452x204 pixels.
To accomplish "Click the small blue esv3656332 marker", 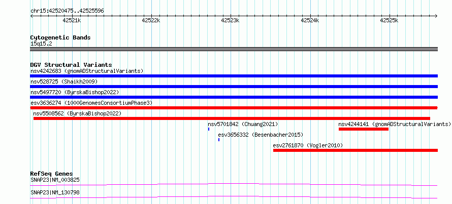I will coord(219,140).
